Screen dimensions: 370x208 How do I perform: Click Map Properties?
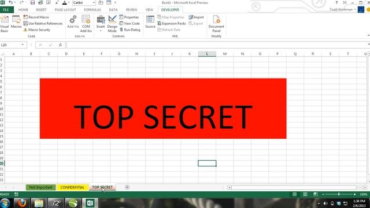(171, 17)
